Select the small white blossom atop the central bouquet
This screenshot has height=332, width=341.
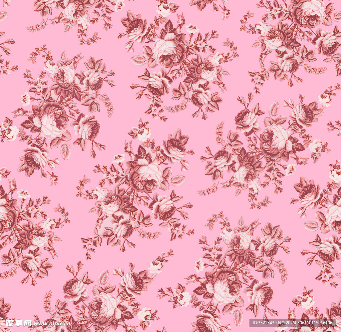144,133
